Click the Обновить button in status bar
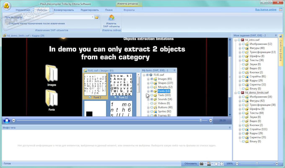This screenshot has height=168, width=285. tap(190, 164)
